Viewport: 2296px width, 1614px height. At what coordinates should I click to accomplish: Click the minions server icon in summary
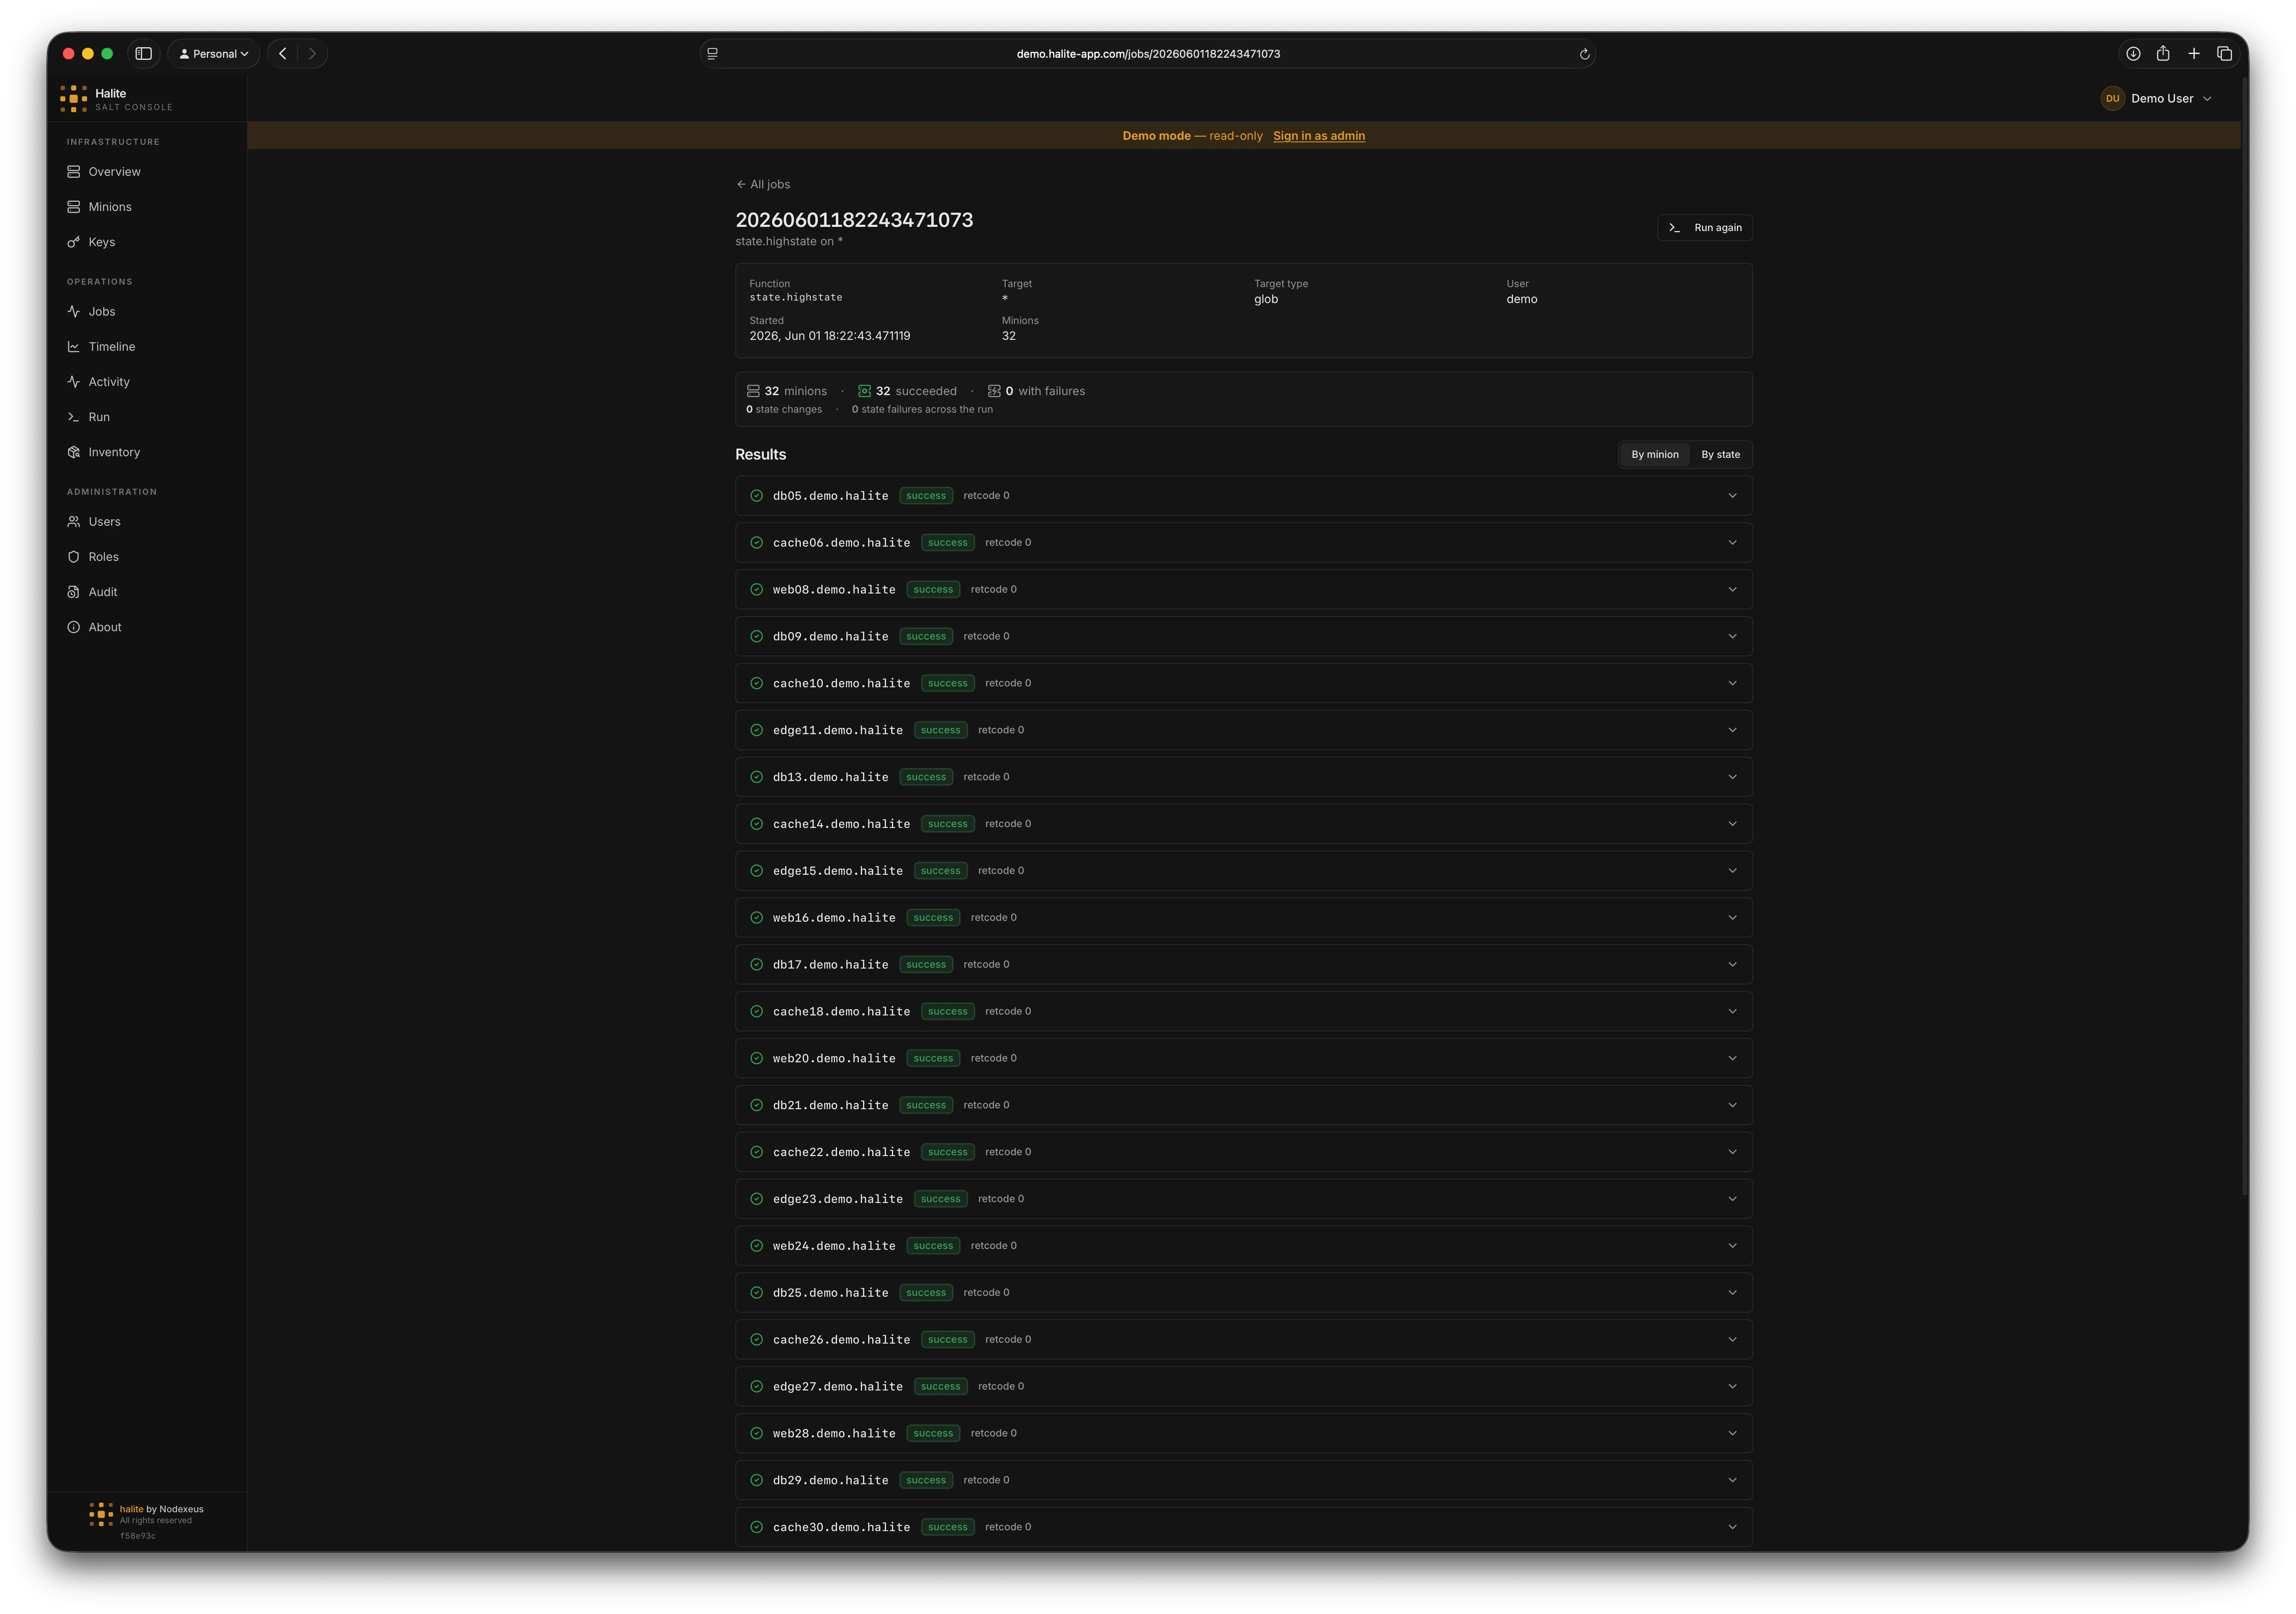click(x=753, y=391)
